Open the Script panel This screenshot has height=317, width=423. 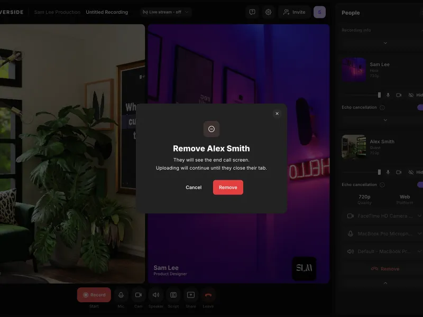pos(173,295)
